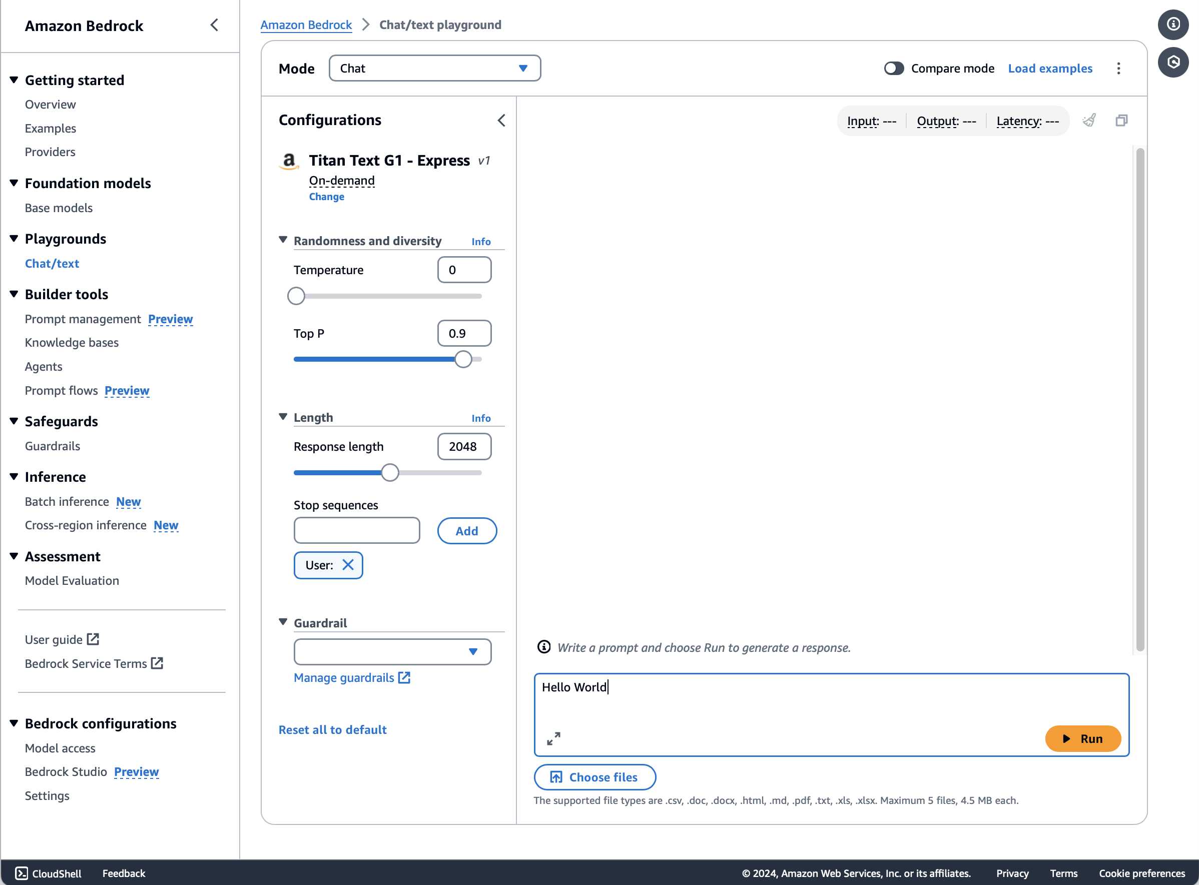1199x885 pixels.
Task: Collapse Assessment nav group
Action: (x=14, y=556)
